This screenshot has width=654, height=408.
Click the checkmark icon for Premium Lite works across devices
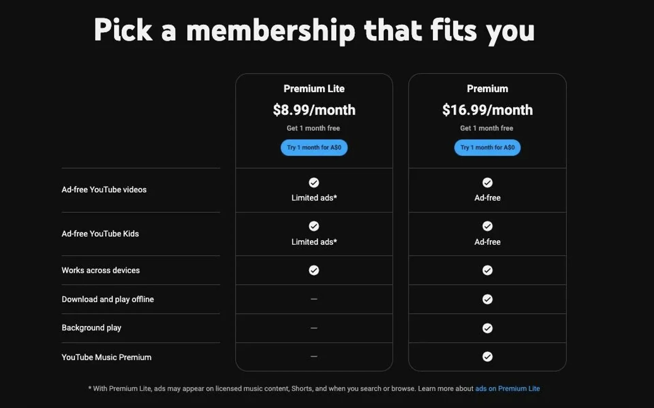314,270
